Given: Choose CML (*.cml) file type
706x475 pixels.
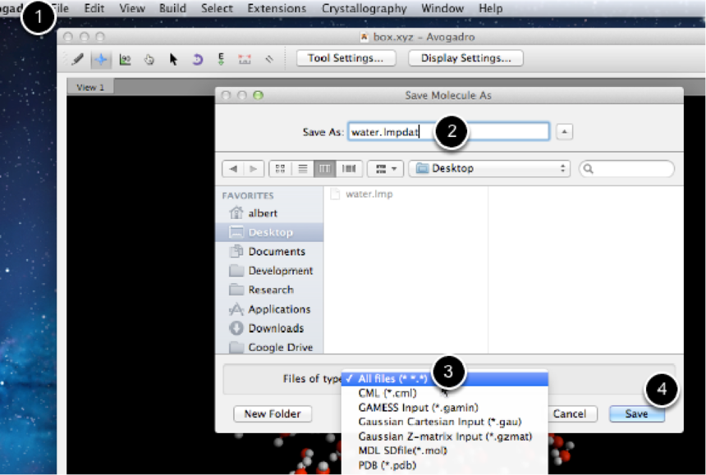Looking at the screenshot, I should click(445, 393).
